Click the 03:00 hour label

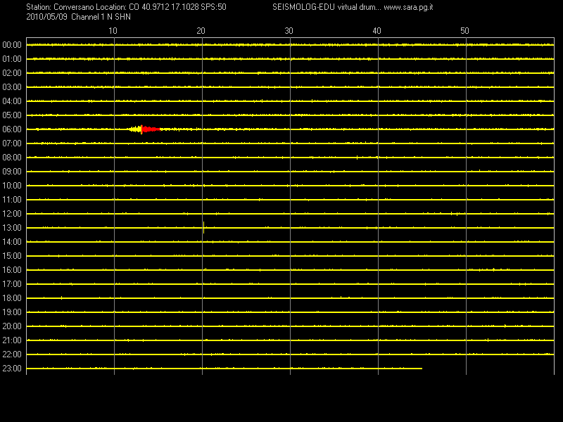tap(12, 87)
